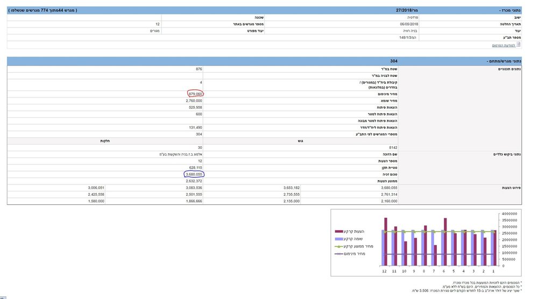Click the purple מחיר מינימום legend line
The height and width of the screenshot is (299, 538).
pos(338,254)
